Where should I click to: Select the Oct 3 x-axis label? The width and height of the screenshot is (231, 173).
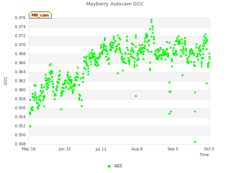click(209, 149)
